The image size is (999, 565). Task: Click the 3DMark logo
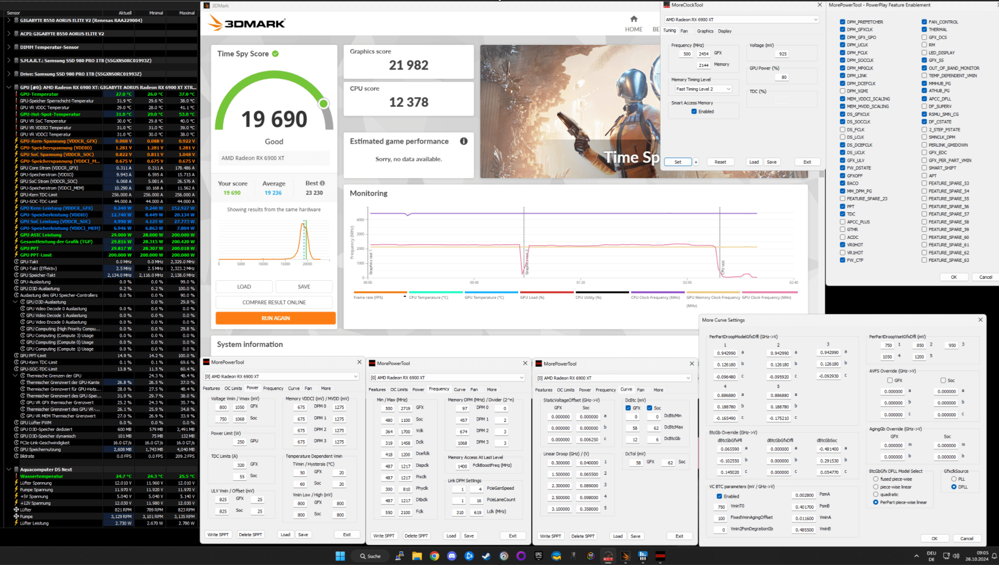point(247,23)
